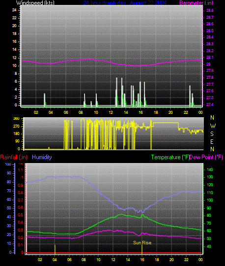Click the yellow marker line under Sun Rise
This screenshot has height=266, width=225.
click(x=142, y=249)
